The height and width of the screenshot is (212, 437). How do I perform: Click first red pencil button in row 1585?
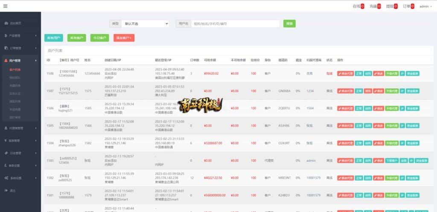(x=345, y=126)
